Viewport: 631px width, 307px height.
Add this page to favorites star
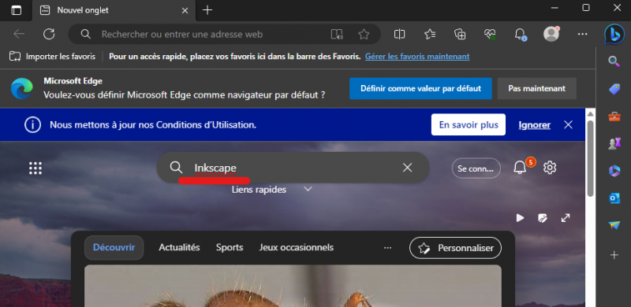[364, 34]
